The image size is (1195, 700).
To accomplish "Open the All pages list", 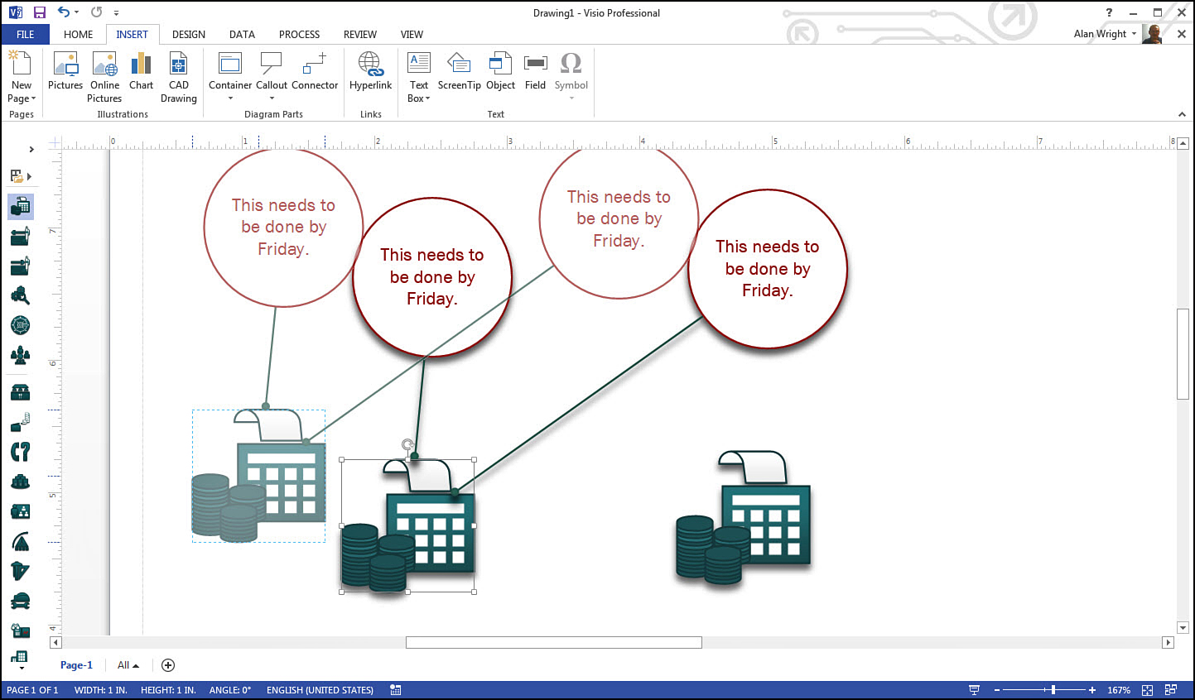I will [x=128, y=665].
